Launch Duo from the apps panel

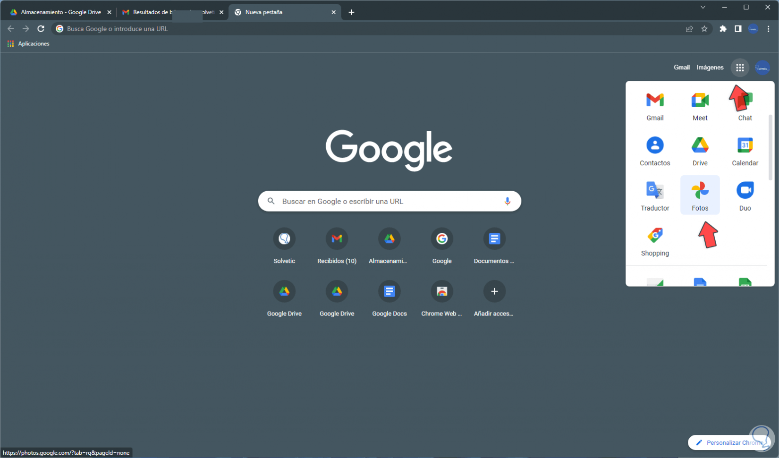click(745, 197)
